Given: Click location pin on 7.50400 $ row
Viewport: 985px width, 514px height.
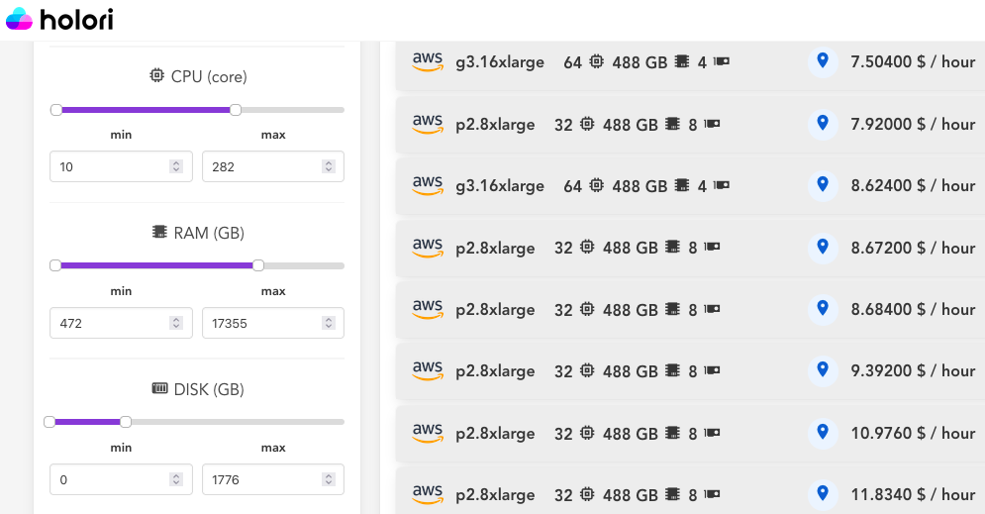Looking at the screenshot, I should (x=822, y=61).
